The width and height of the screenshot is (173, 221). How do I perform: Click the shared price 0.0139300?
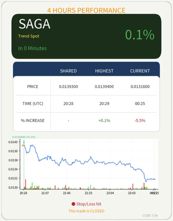pyautogui.click(x=68, y=86)
